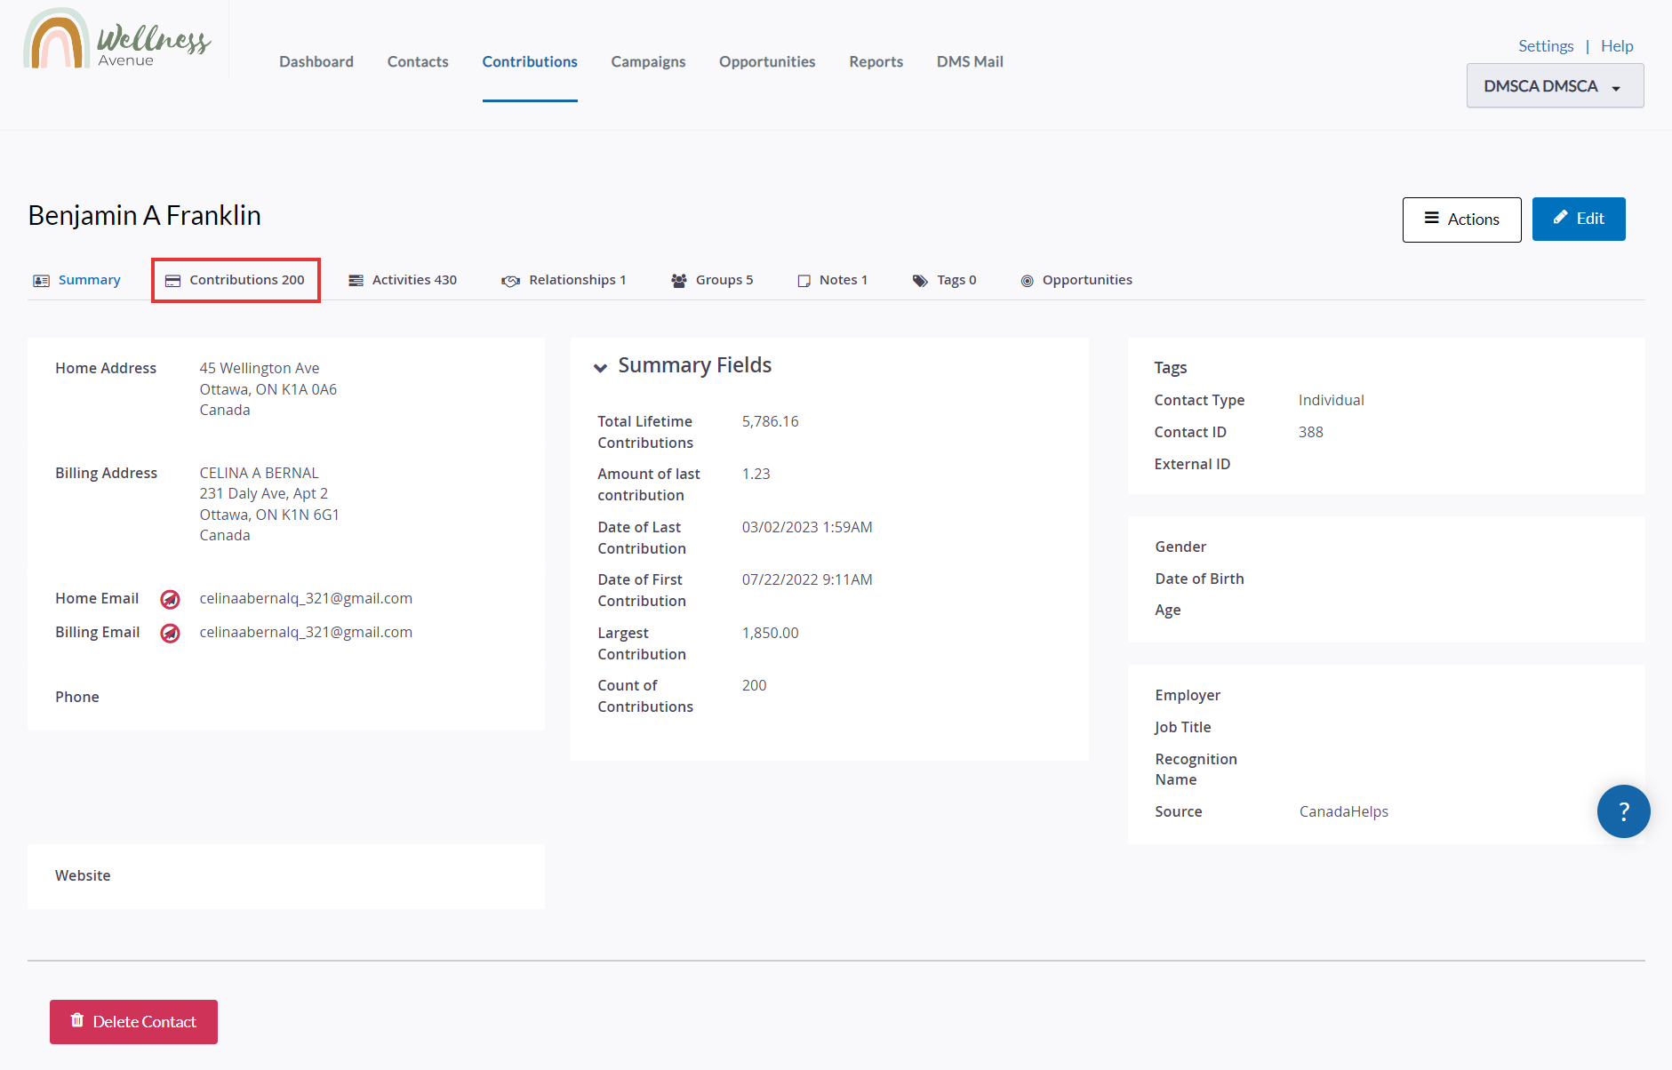Image resolution: width=1672 pixels, height=1070 pixels.
Task: Click the Count of Contributions value 200
Action: [755, 685]
